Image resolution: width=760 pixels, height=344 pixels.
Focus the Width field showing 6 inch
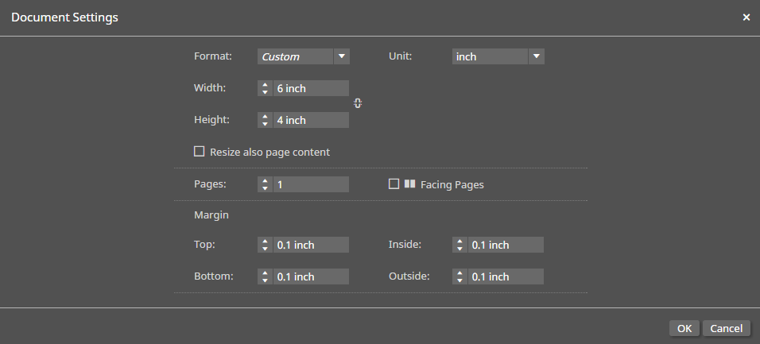pos(311,89)
